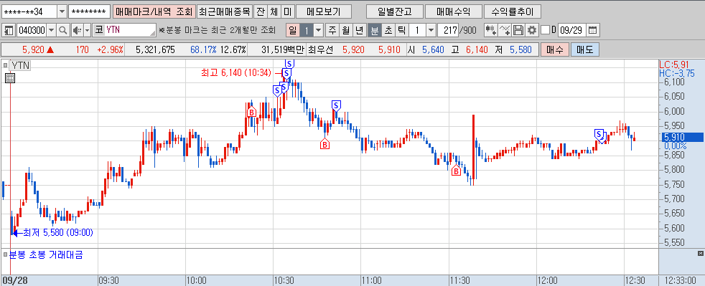Click 매매마크/내역 조회 tab button
This screenshot has width=705, height=286.
tap(154, 11)
